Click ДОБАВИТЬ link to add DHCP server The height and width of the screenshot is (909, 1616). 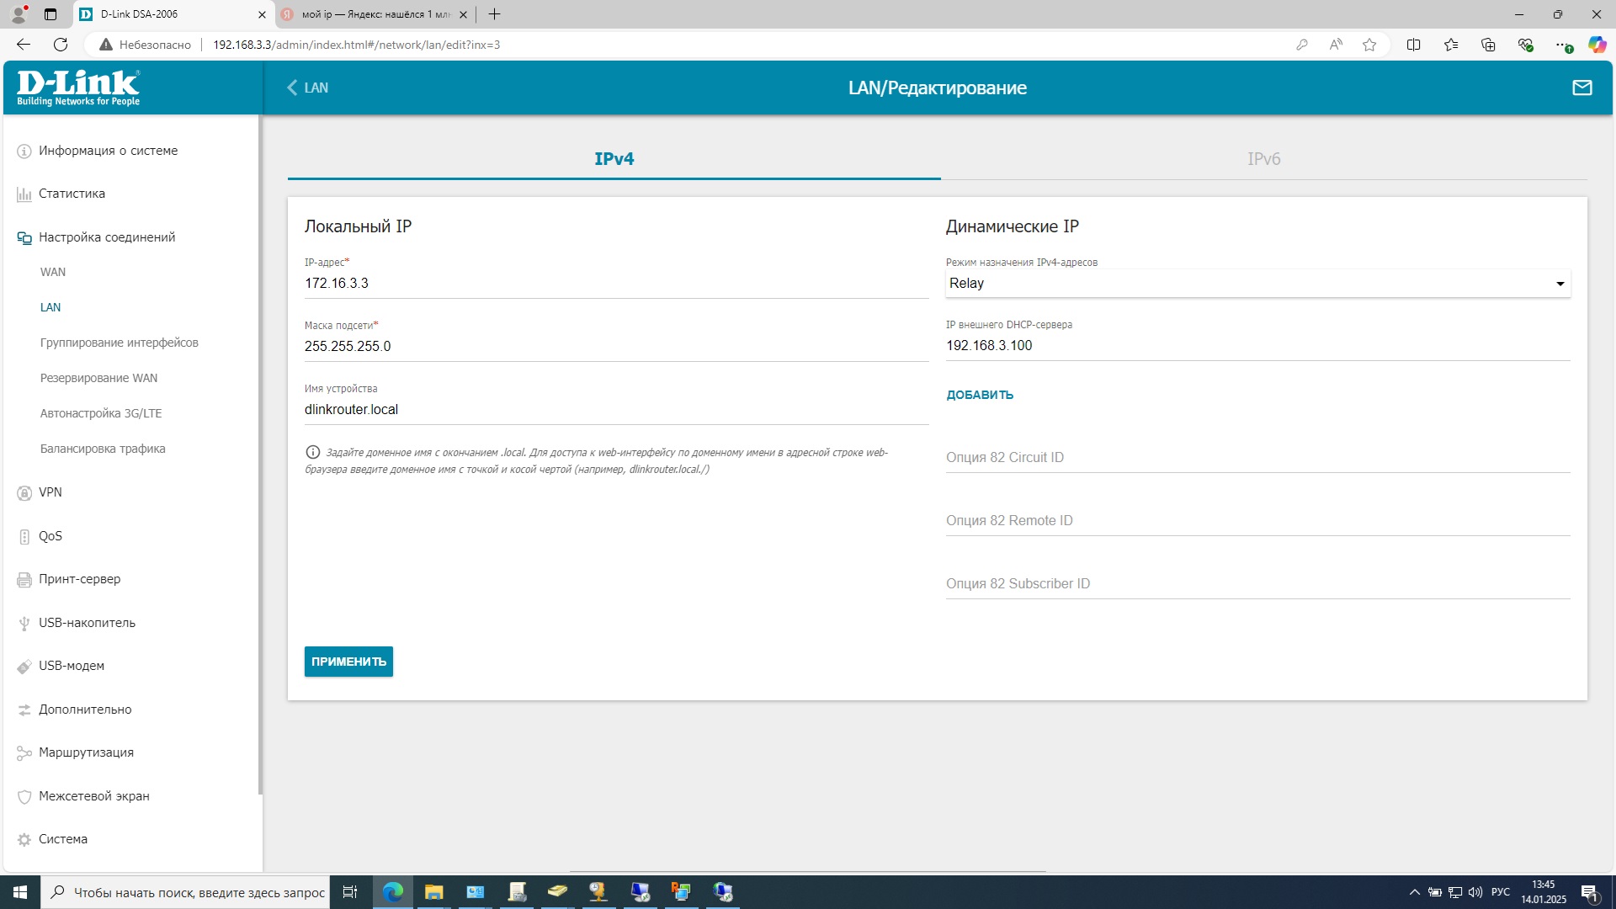[x=980, y=395]
